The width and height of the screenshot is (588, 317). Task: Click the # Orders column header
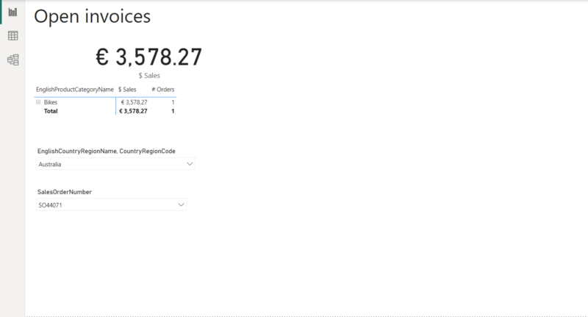click(163, 89)
